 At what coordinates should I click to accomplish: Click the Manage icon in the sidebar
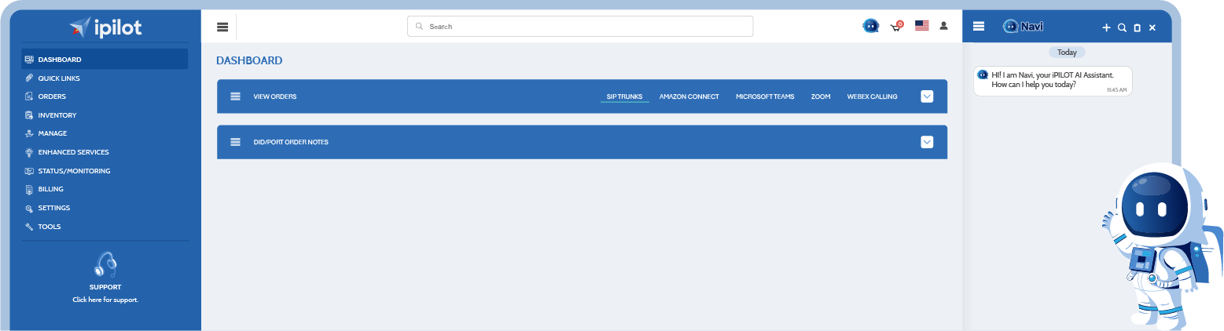[x=29, y=133]
